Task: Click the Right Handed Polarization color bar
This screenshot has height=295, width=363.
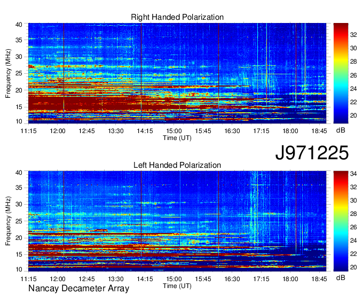Action: (x=341, y=73)
